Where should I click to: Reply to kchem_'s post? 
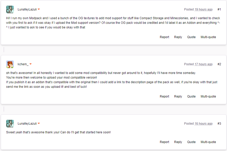click(178, 96)
